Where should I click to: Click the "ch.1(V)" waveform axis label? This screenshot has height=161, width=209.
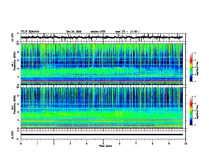pos(13,37)
